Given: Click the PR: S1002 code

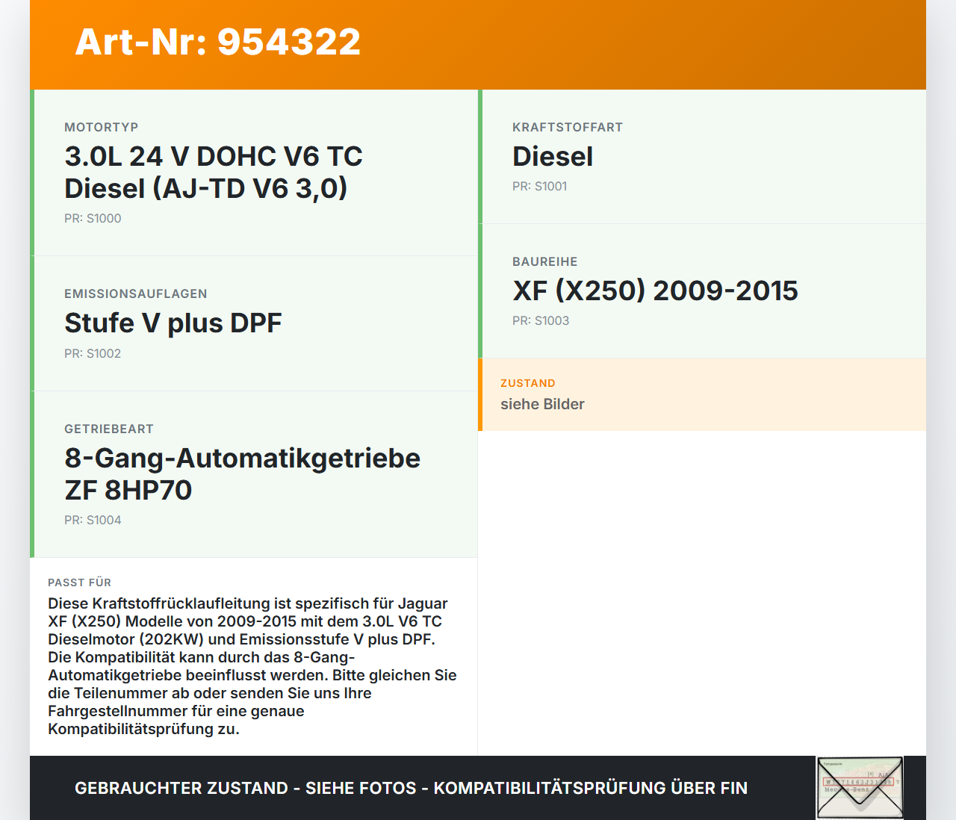Looking at the screenshot, I should coord(93,353).
